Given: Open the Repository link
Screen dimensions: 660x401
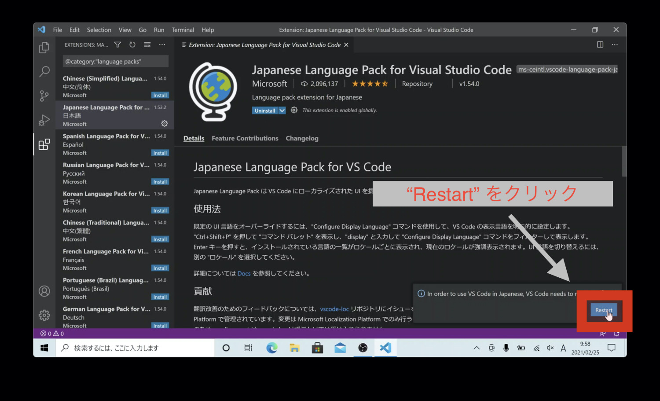Looking at the screenshot, I should [x=417, y=84].
